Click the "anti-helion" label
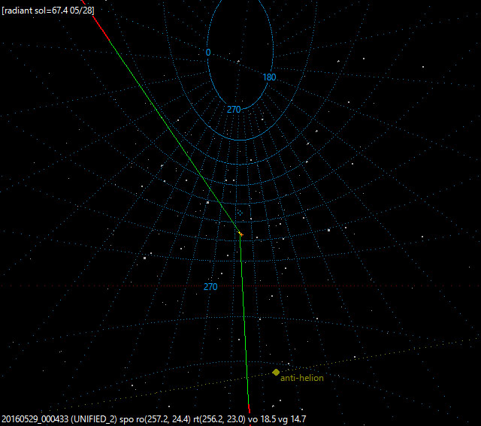This screenshot has width=481, height=426. coord(302,378)
